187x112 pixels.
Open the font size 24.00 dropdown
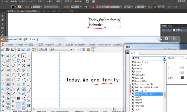click(183, 58)
